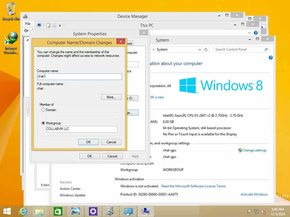Open the Windows Store taskbar icon
Viewport: 290px width, 217px height.
tap(58, 211)
